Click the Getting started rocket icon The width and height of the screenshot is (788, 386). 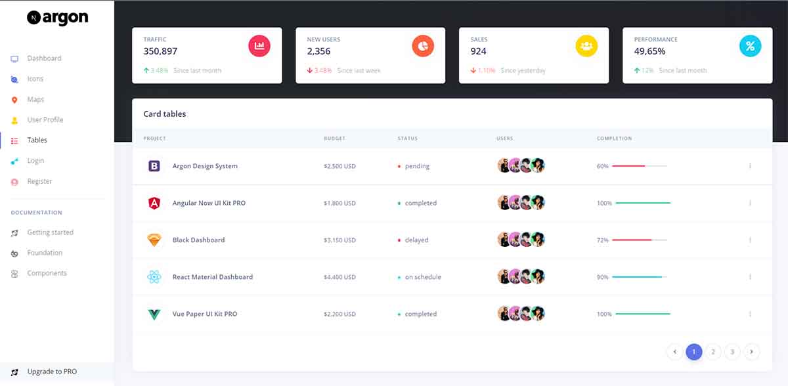click(14, 233)
